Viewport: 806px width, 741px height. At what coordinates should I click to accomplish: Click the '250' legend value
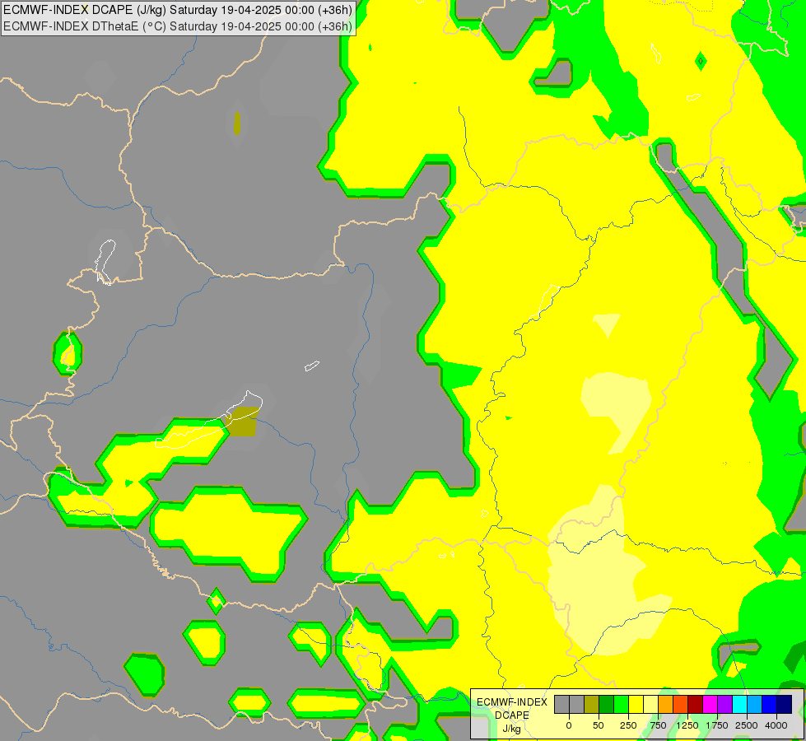point(628,725)
